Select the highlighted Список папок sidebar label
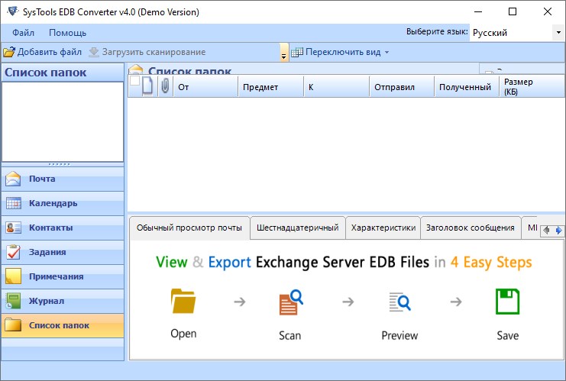Viewport: 566px width, 381px height. click(x=59, y=325)
